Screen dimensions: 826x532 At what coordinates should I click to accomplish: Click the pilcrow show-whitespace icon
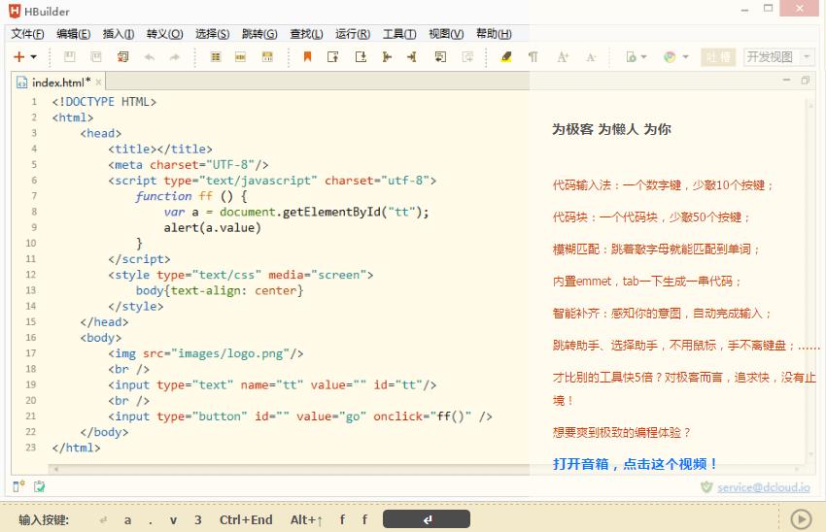click(533, 57)
